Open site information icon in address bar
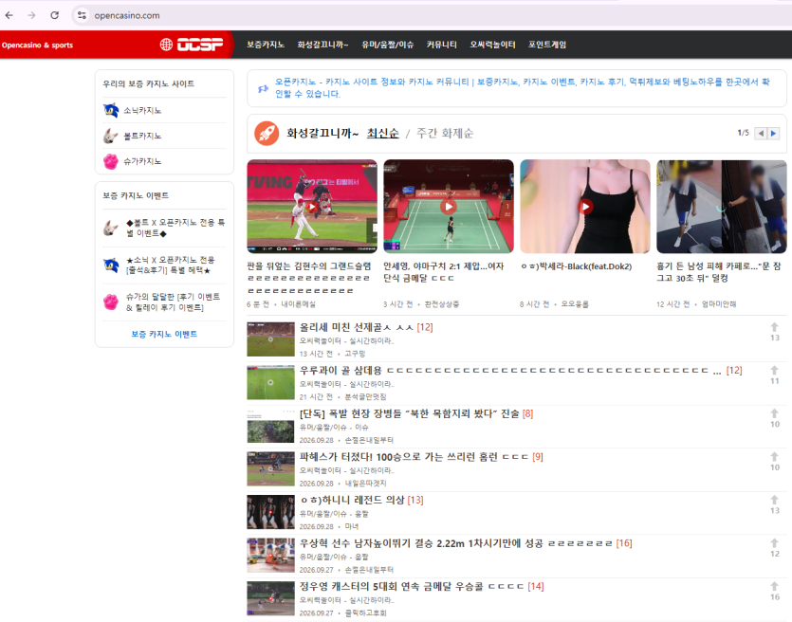This screenshot has height=622, width=792. coord(82,15)
